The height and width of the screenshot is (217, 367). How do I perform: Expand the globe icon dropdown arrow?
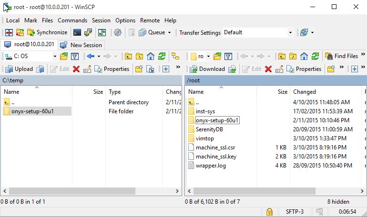click(x=313, y=32)
